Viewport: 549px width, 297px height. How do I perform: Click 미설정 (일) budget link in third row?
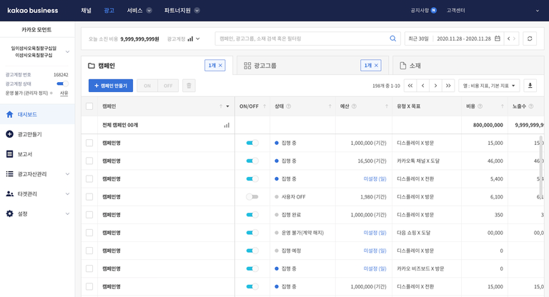pos(375,178)
